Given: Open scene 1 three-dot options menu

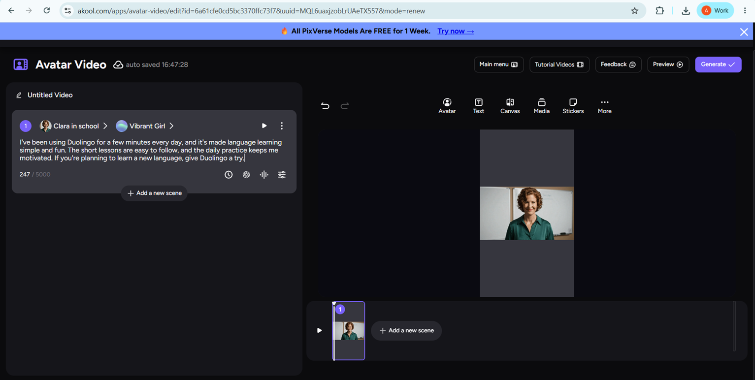Looking at the screenshot, I should 282,126.
